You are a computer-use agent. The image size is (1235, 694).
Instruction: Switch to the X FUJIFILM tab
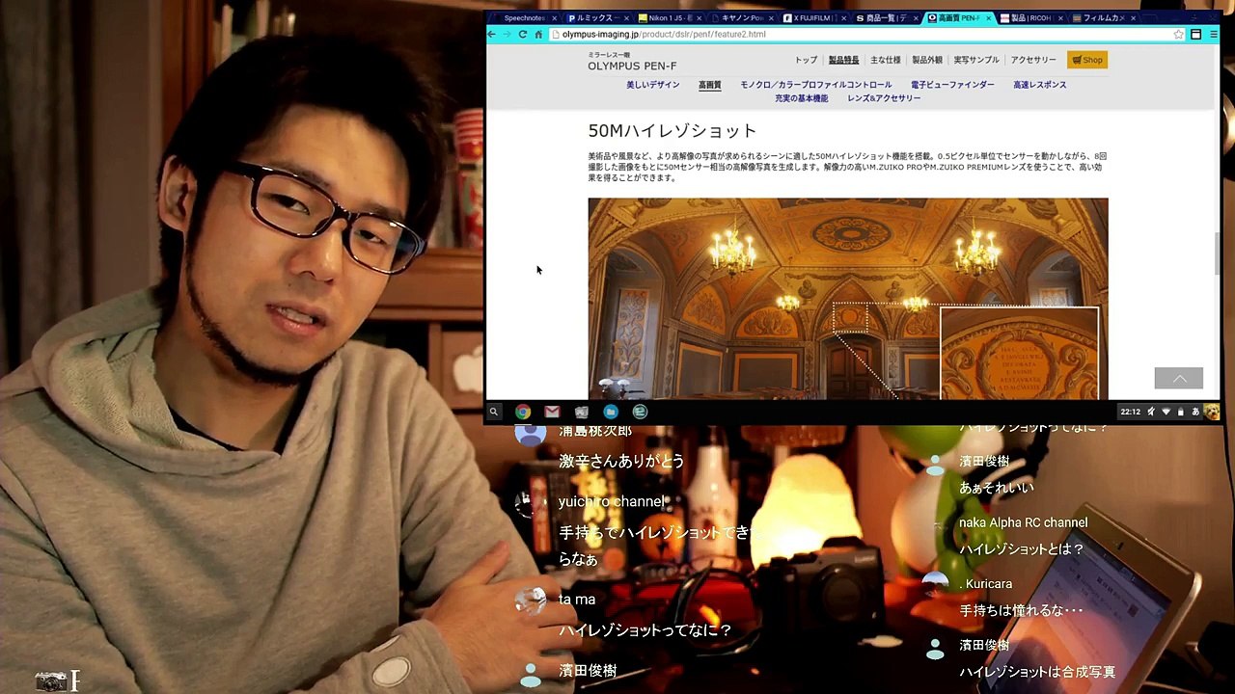coord(815,17)
